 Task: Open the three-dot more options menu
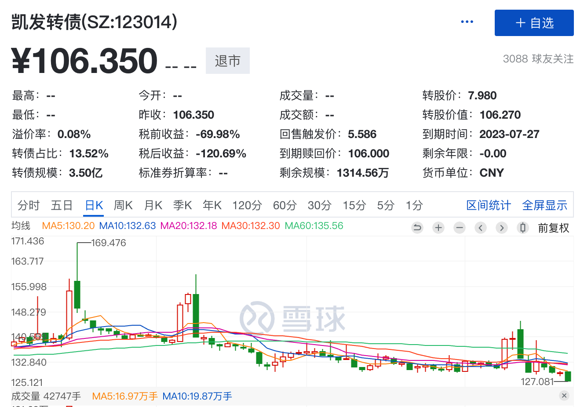(x=467, y=22)
